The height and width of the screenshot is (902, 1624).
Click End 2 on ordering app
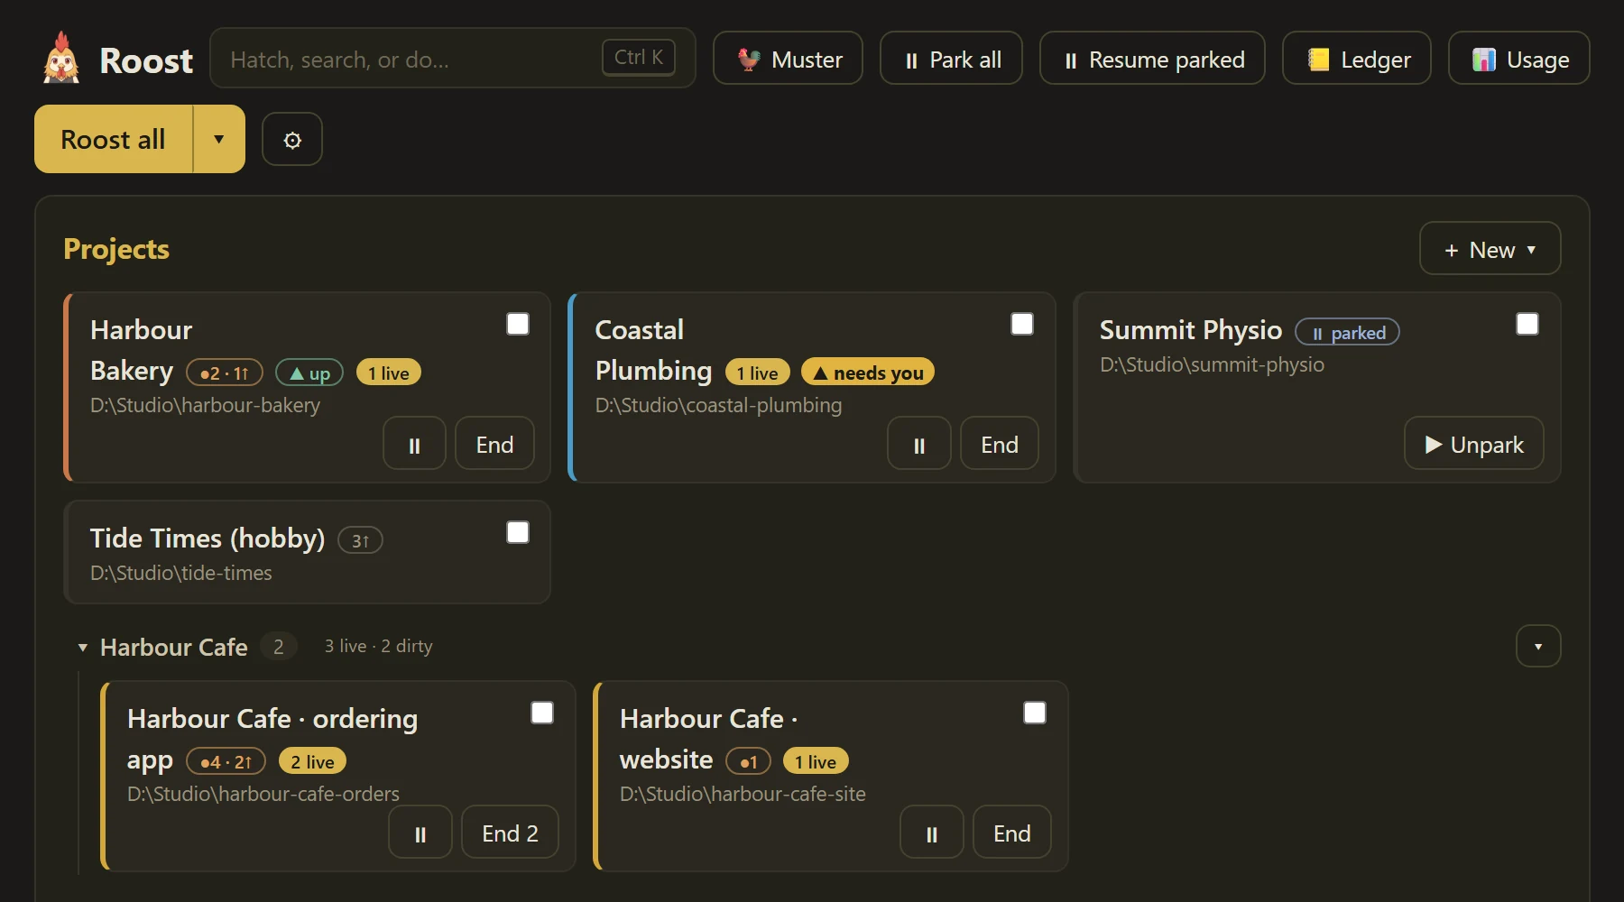(x=510, y=833)
